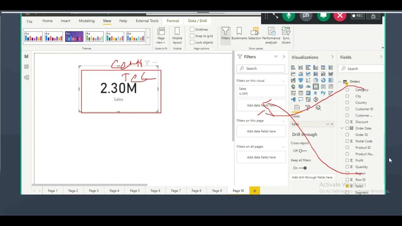Viewport: 402px width, 226px height.
Task: Add a new page
Action: (x=255, y=191)
